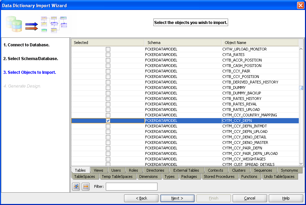Screen dimensions: 306x205
Task: Open the Users tab
Action: coord(116,170)
